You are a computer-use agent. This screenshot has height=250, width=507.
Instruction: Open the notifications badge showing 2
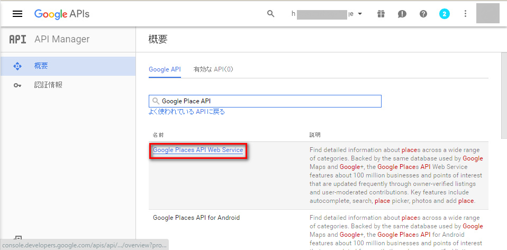coord(444,14)
